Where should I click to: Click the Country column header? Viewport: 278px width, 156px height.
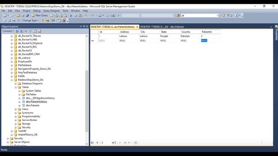coord(190,32)
